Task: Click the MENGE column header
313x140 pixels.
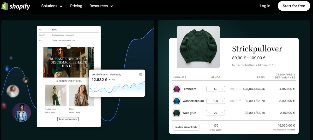Action: (215, 77)
